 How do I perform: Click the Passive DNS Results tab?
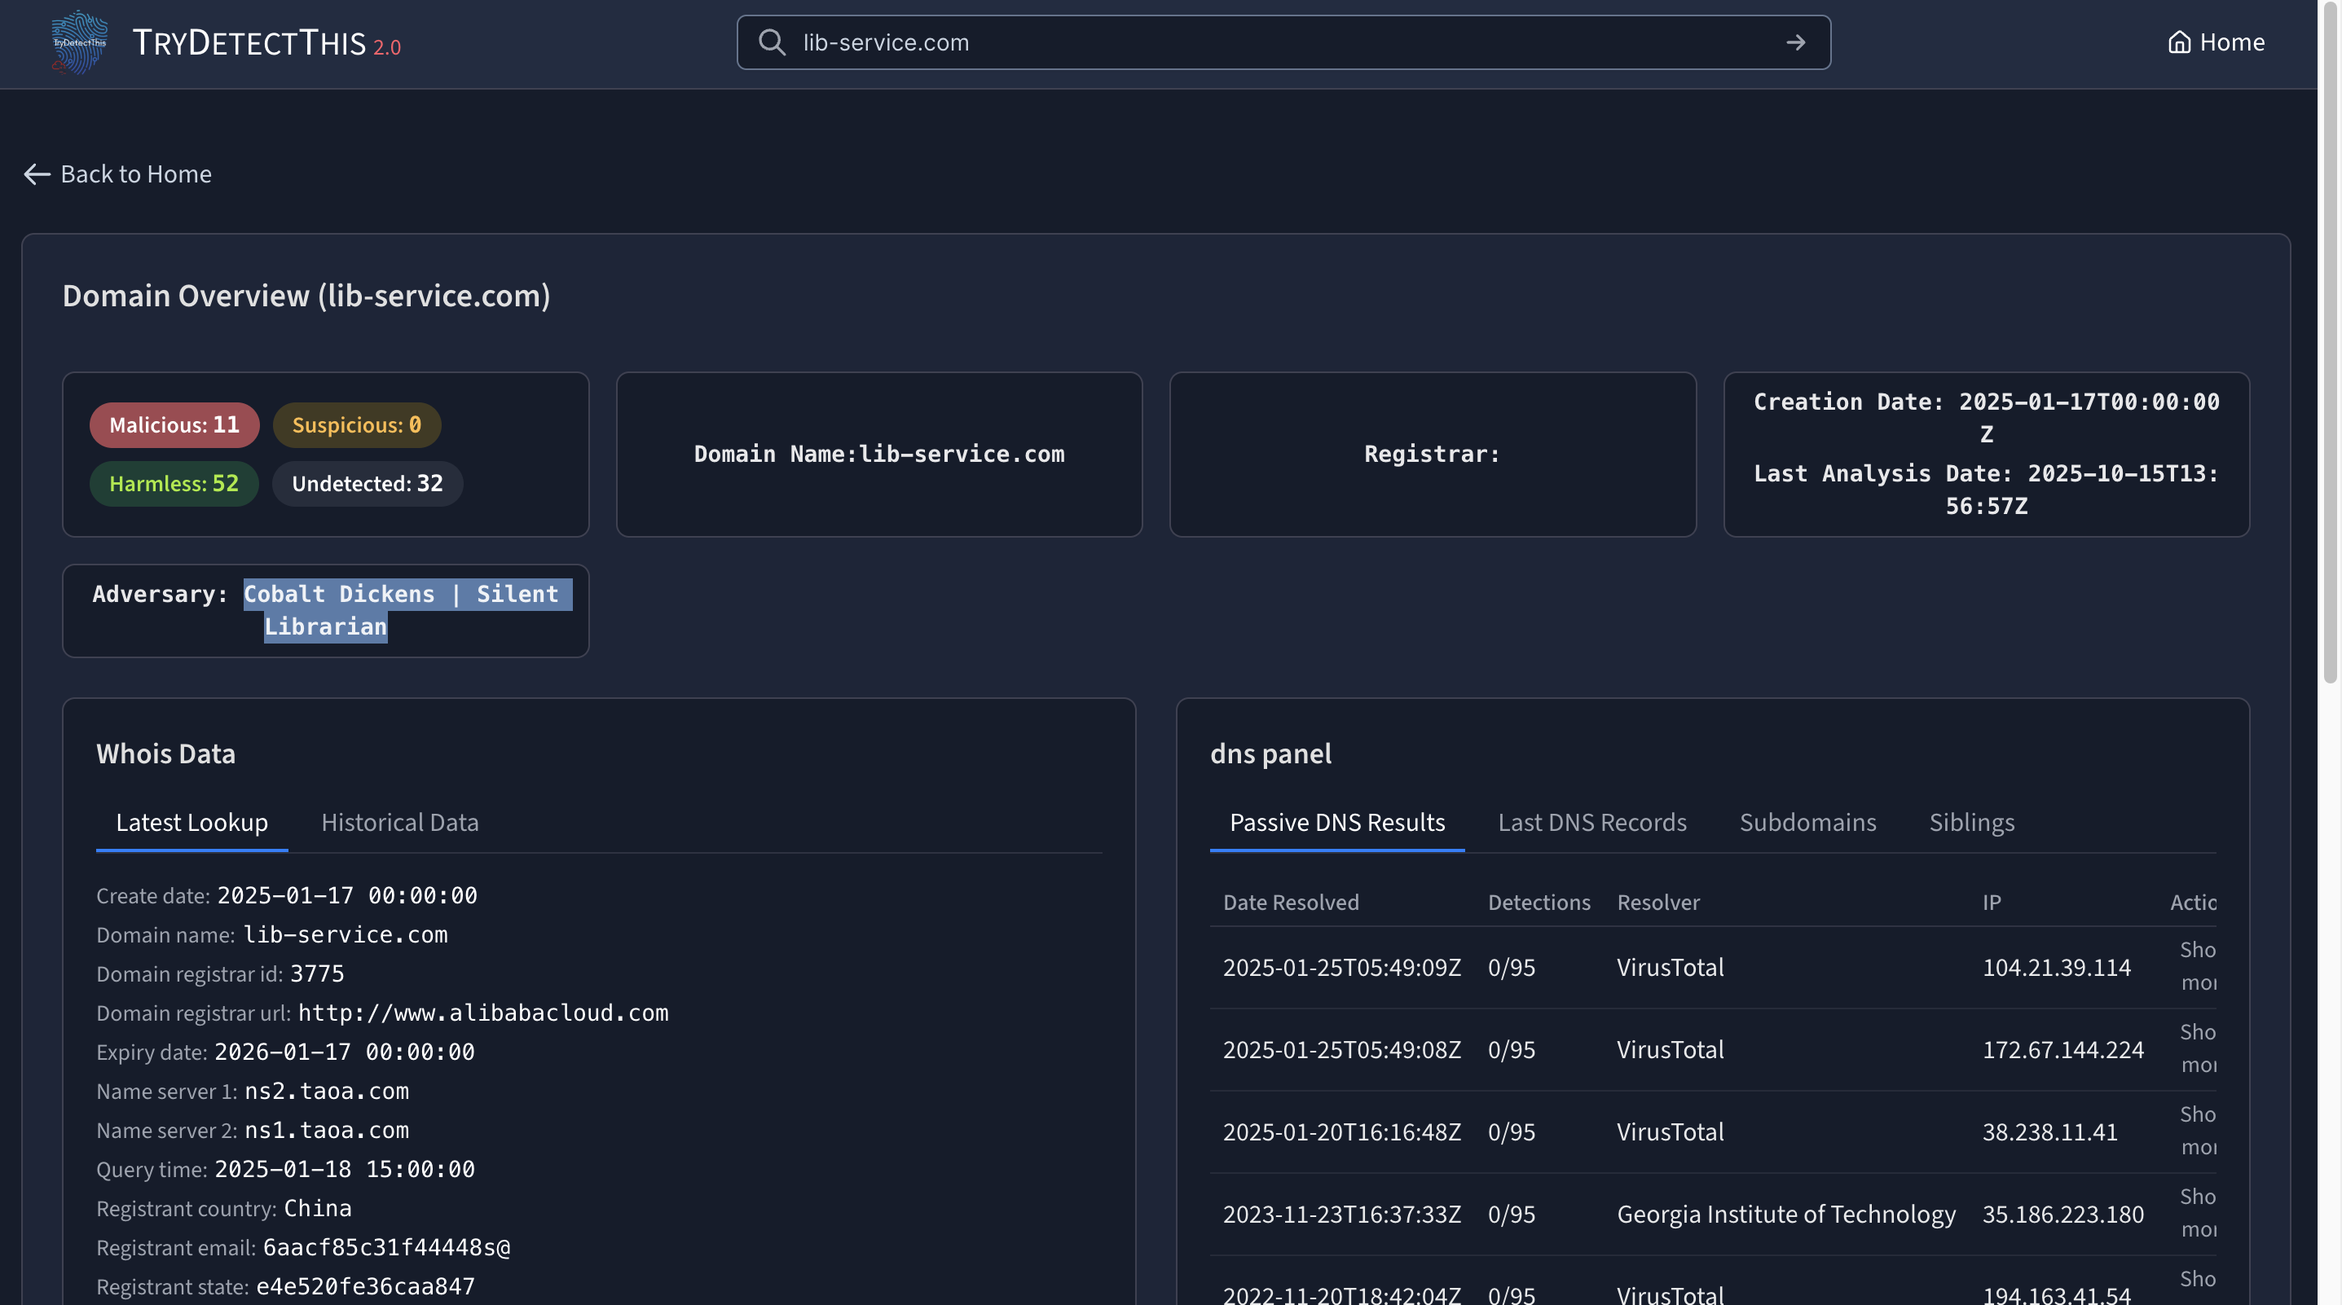[1336, 823]
